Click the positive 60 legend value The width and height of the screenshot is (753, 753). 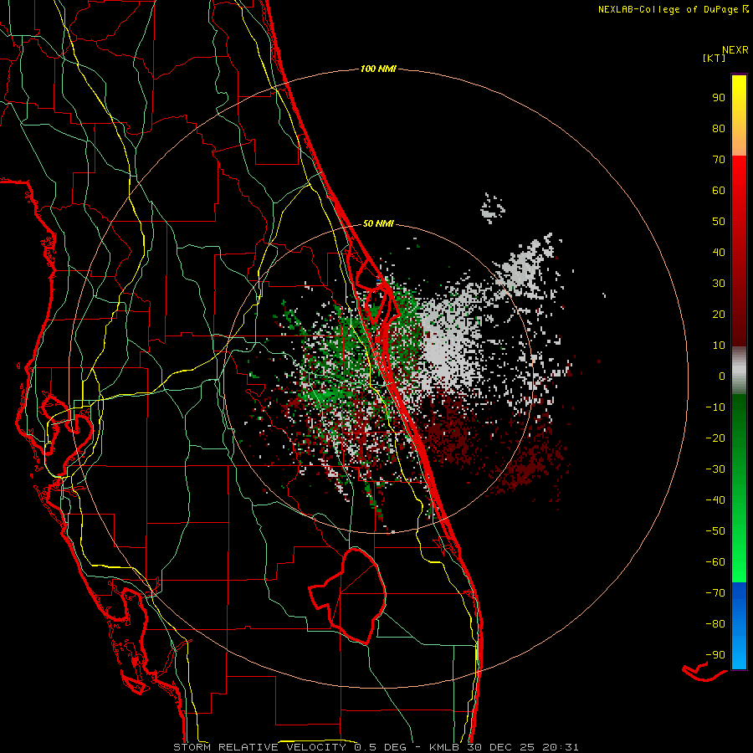(x=719, y=191)
